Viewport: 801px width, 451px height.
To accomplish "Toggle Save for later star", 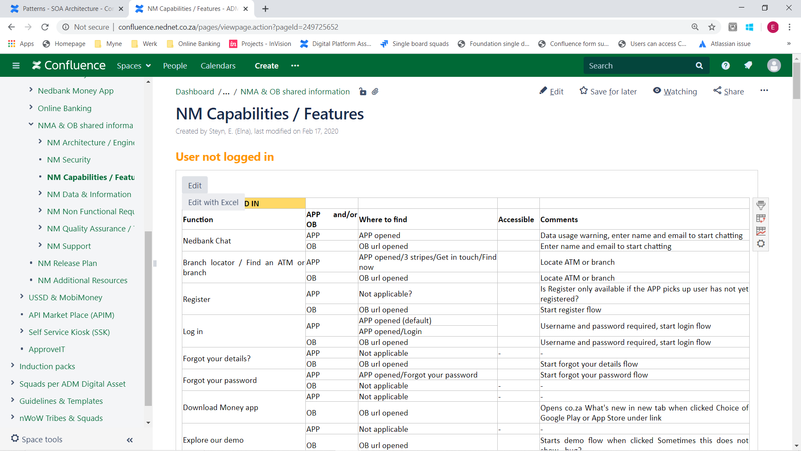I will pyautogui.click(x=608, y=91).
